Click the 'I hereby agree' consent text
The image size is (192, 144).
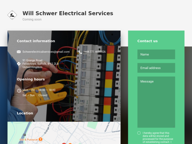point(158,138)
